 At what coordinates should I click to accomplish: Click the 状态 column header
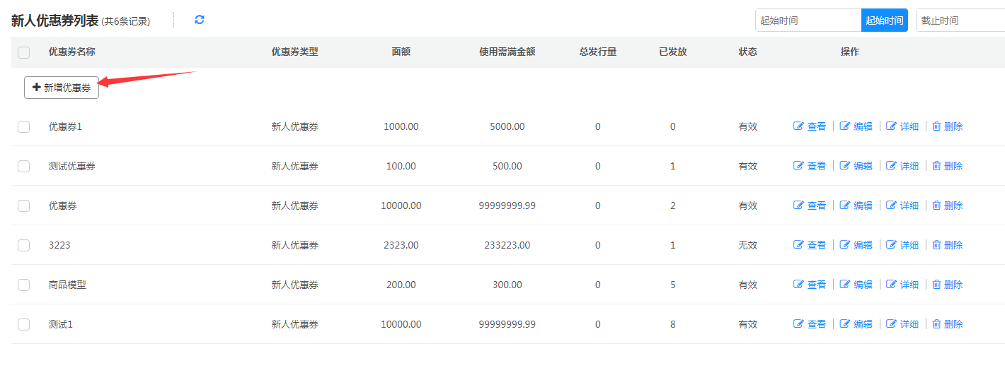point(747,52)
